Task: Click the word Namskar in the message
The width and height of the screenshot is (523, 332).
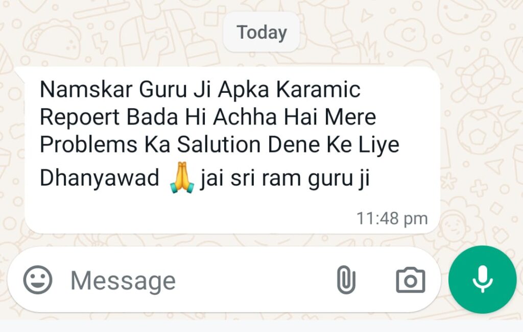Action: pyautogui.click(x=86, y=89)
